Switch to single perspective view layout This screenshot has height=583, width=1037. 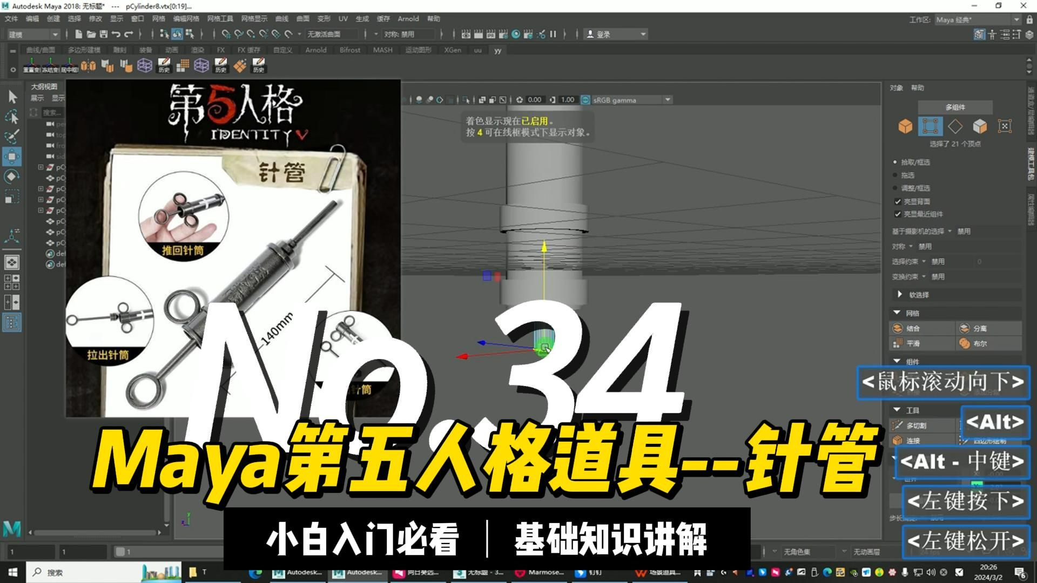point(12,262)
